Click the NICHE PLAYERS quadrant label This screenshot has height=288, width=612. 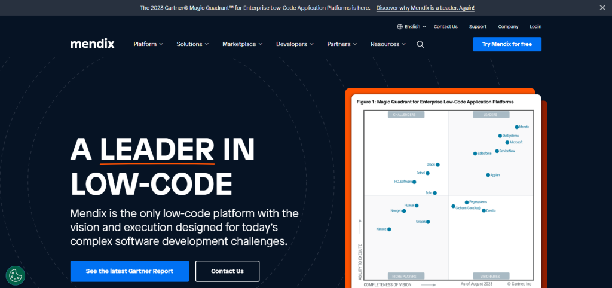[406, 276]
